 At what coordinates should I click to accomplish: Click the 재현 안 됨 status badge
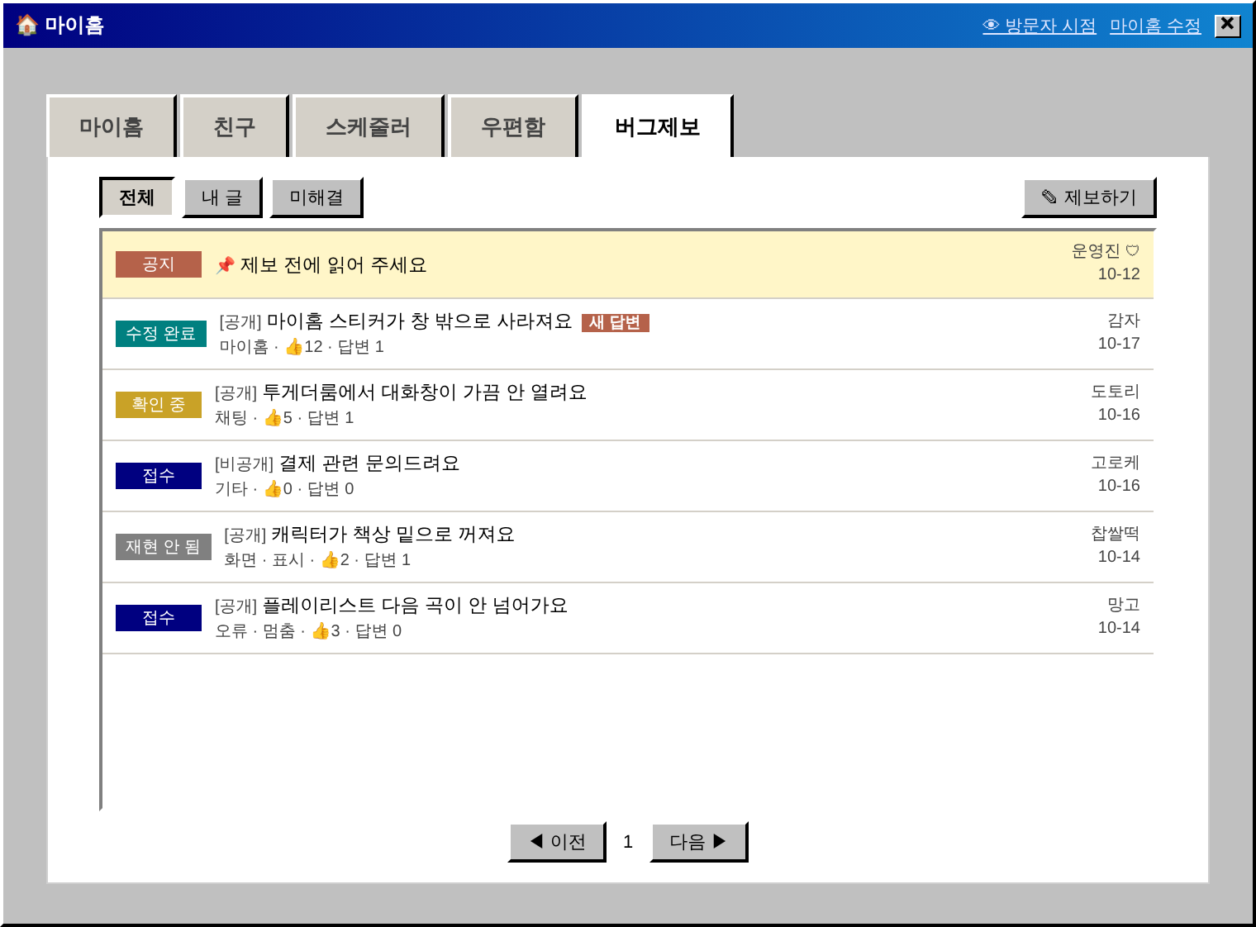(164, 547)
